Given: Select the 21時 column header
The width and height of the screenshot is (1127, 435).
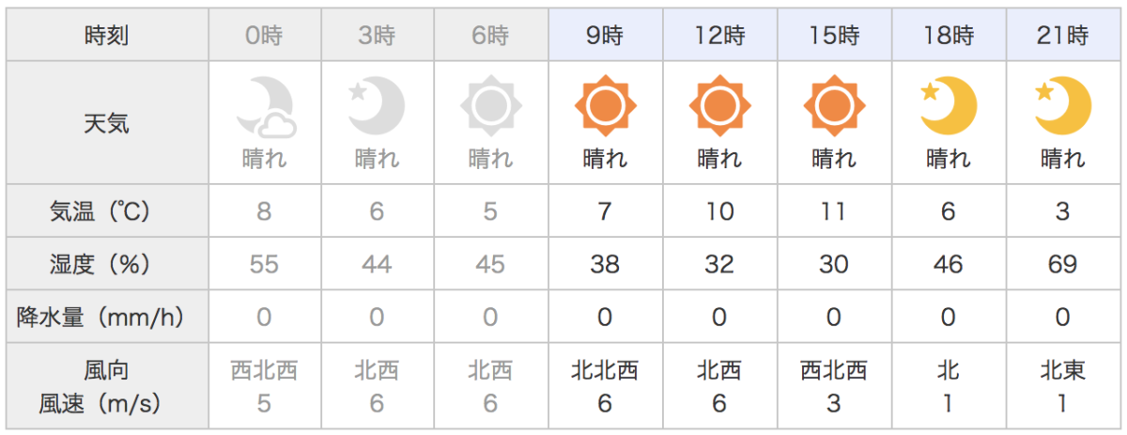Looking at the screenshot, I should tap(1063, 37).
